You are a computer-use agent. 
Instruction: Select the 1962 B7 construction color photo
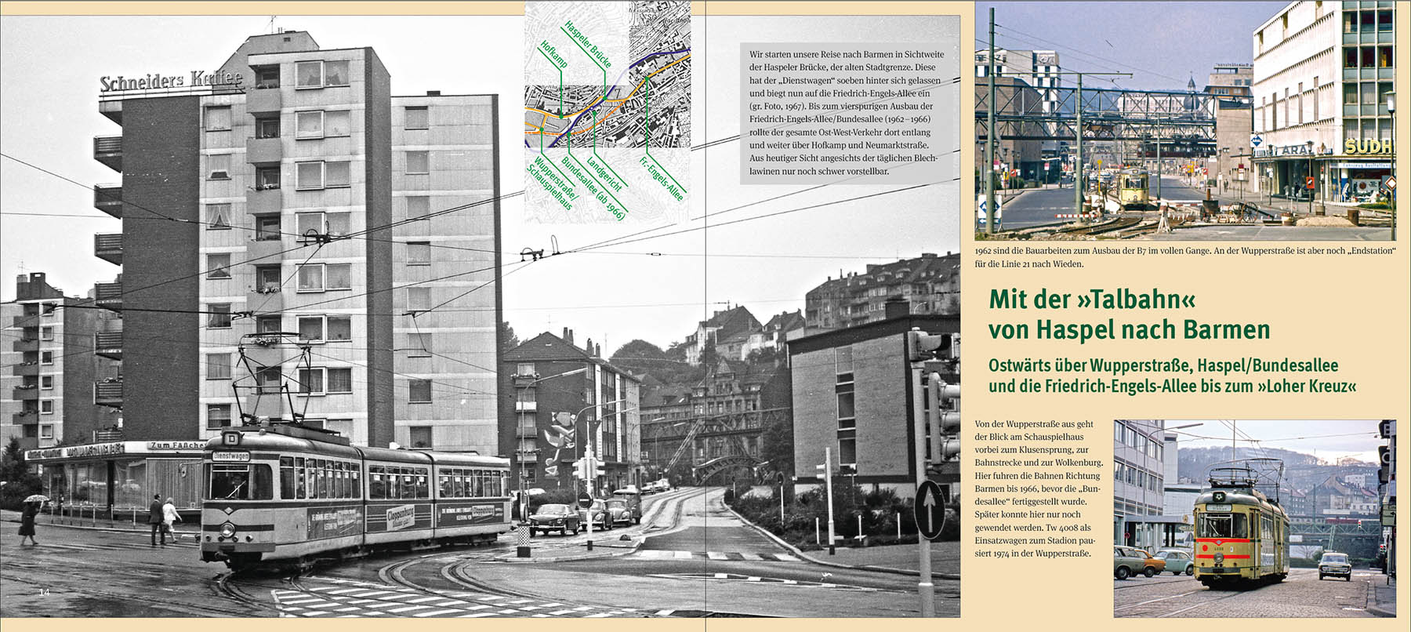(x=1185, y=120)
